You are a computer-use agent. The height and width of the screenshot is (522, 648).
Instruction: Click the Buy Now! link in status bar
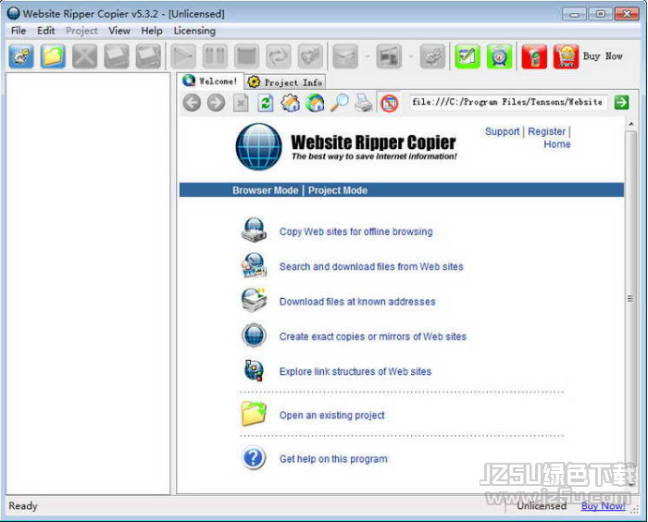coord(603,506)
